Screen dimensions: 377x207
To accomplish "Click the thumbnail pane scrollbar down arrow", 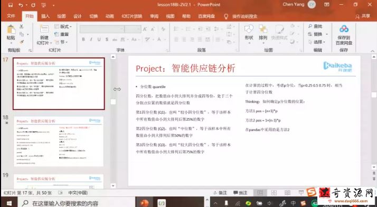I will point(113,185).
